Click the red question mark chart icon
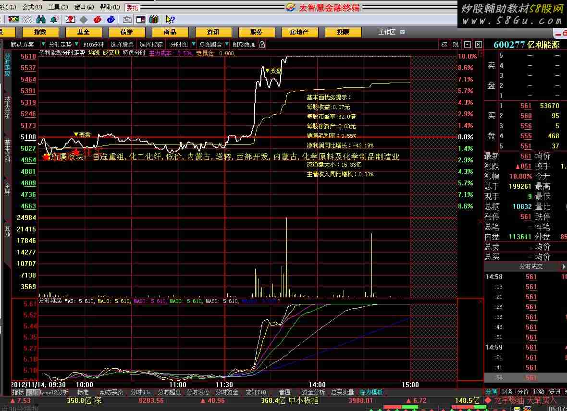Screen dimensions: 567x411 pyautogui.click(x=71, y=20)
